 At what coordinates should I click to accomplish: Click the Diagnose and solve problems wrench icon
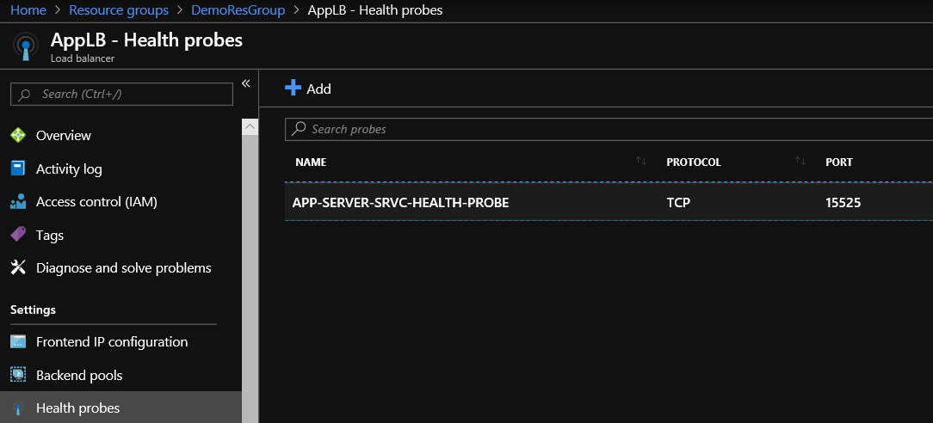(x=18, y=268)
